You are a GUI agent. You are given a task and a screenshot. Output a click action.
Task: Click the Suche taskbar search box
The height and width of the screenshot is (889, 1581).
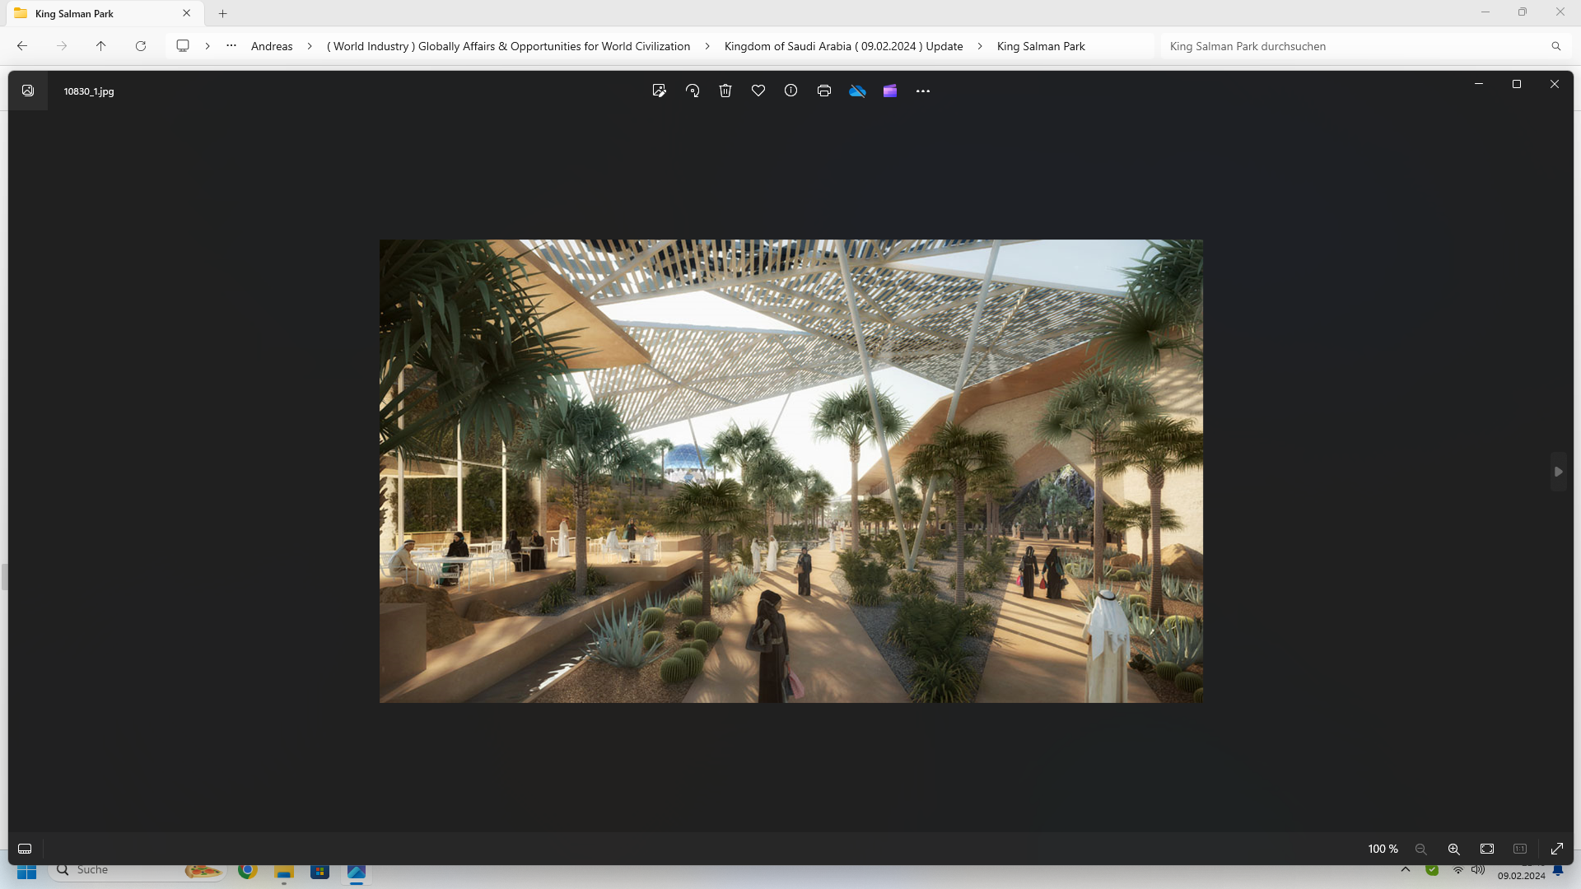(x=136, y=871)
